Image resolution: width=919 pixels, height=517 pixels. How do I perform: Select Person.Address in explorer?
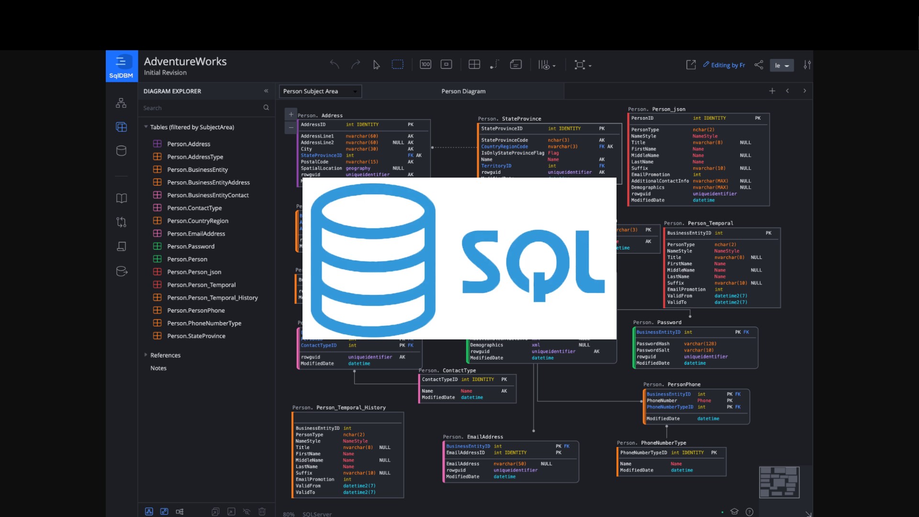tap(189, 144)
